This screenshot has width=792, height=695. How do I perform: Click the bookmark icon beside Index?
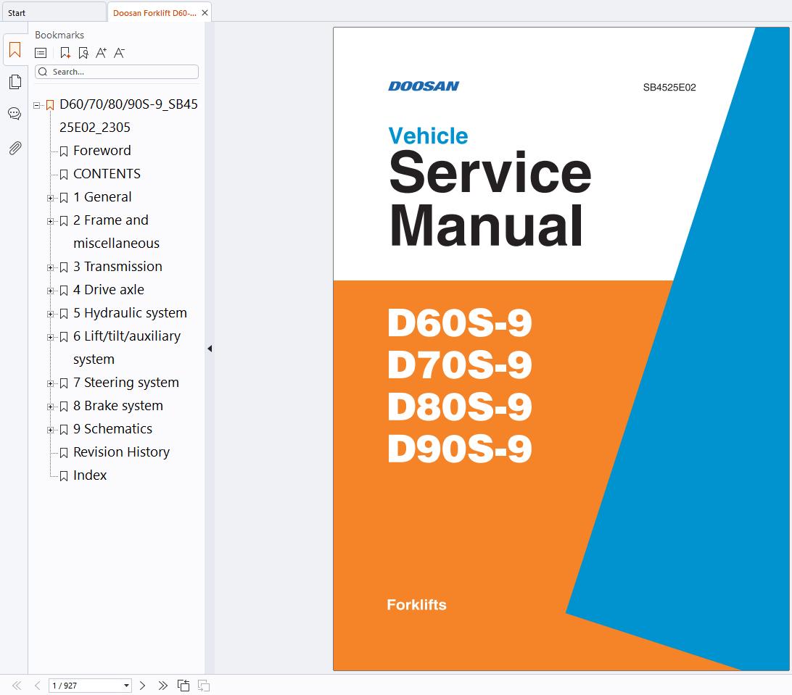(x=64, y=476)
